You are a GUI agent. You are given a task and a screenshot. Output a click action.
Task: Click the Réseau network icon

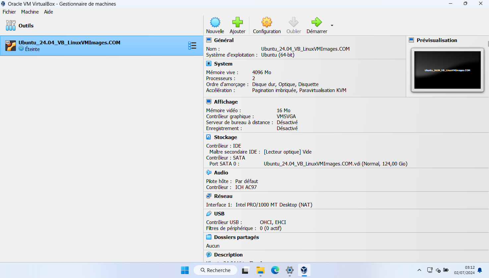pyautogui.click(x=209, y=196)
